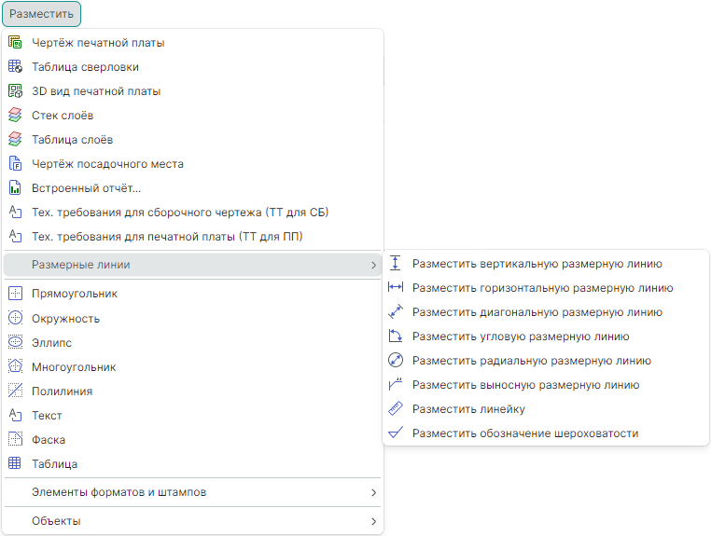Click the ruler icon (Разместить линейку)

(395, 409)
